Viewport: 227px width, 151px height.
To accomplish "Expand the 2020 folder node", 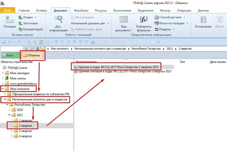I will click(9, 110).
